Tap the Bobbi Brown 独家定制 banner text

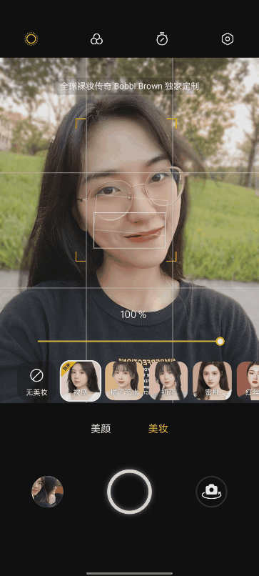(130, 86)
